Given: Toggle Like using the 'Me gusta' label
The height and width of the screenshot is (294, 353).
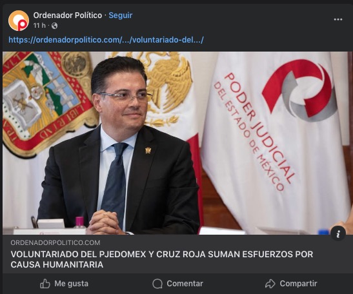Looking at the screenshot, I should click(x=71, y=284).
